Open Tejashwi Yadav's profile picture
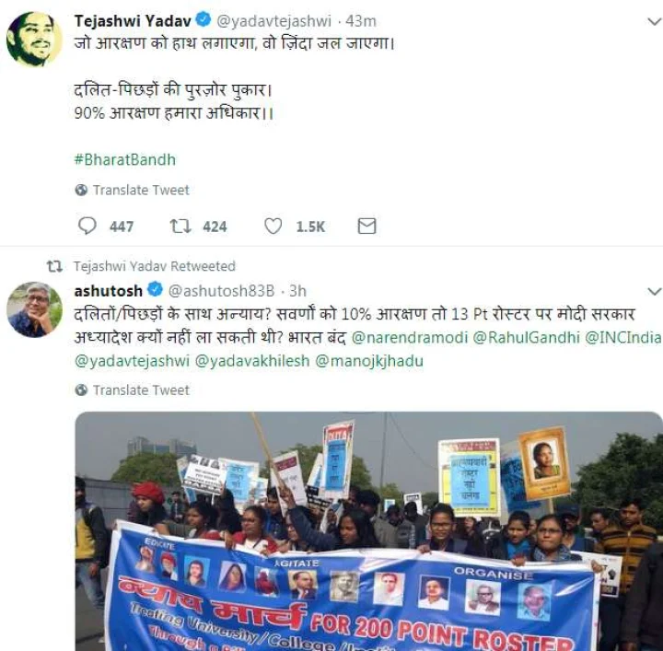 point(34,39)
